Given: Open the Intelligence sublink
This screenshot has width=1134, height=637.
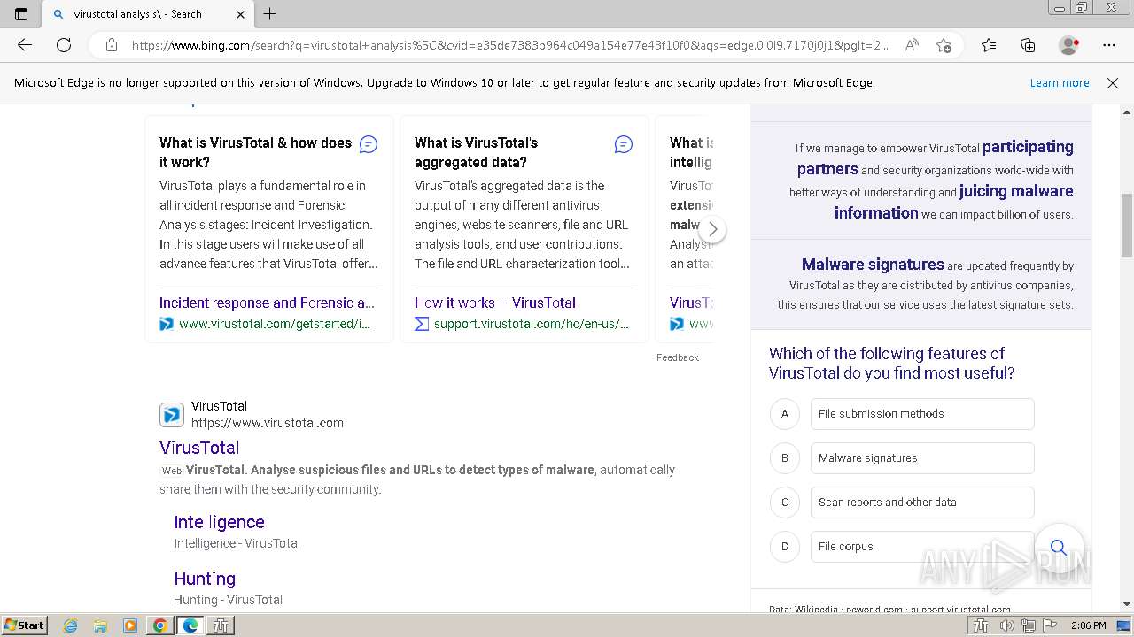Looking at the screenshot, I should [219, 522].
